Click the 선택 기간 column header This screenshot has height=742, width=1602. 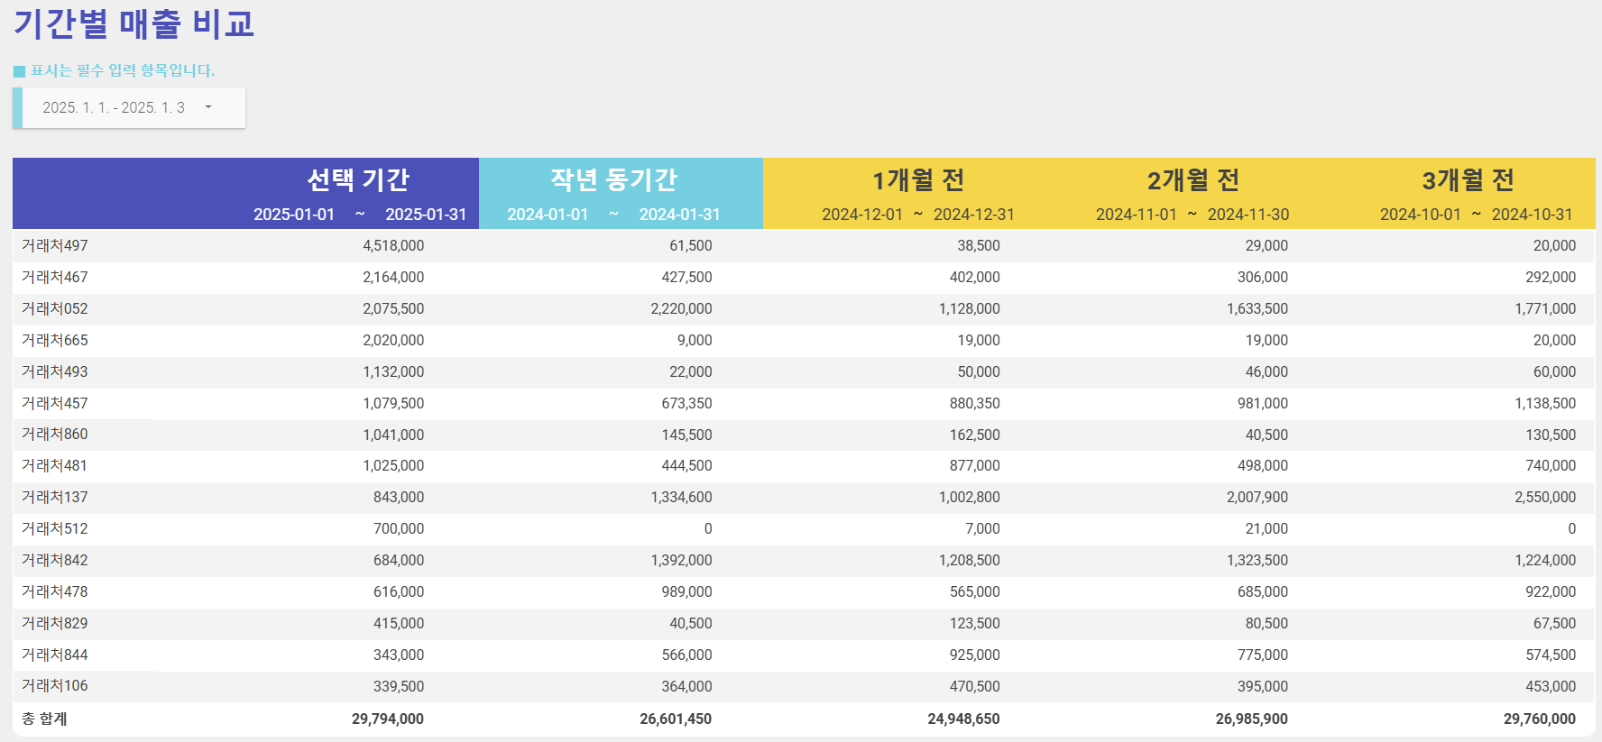point(358,179)
